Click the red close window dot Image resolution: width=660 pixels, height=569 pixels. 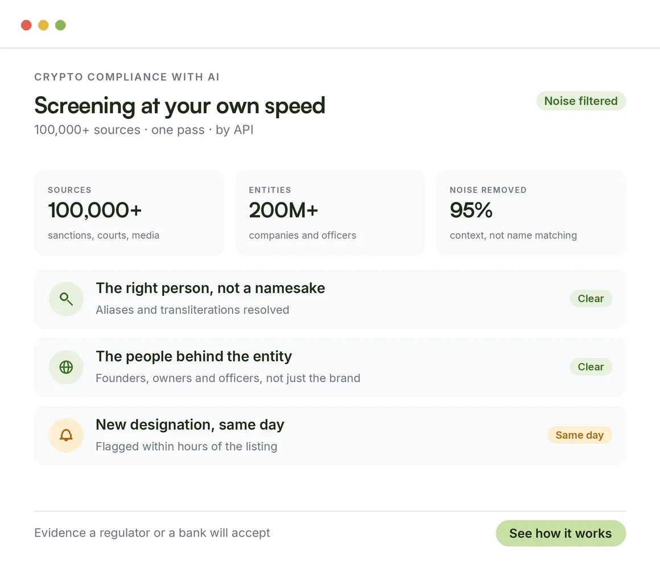pos(27,25)
